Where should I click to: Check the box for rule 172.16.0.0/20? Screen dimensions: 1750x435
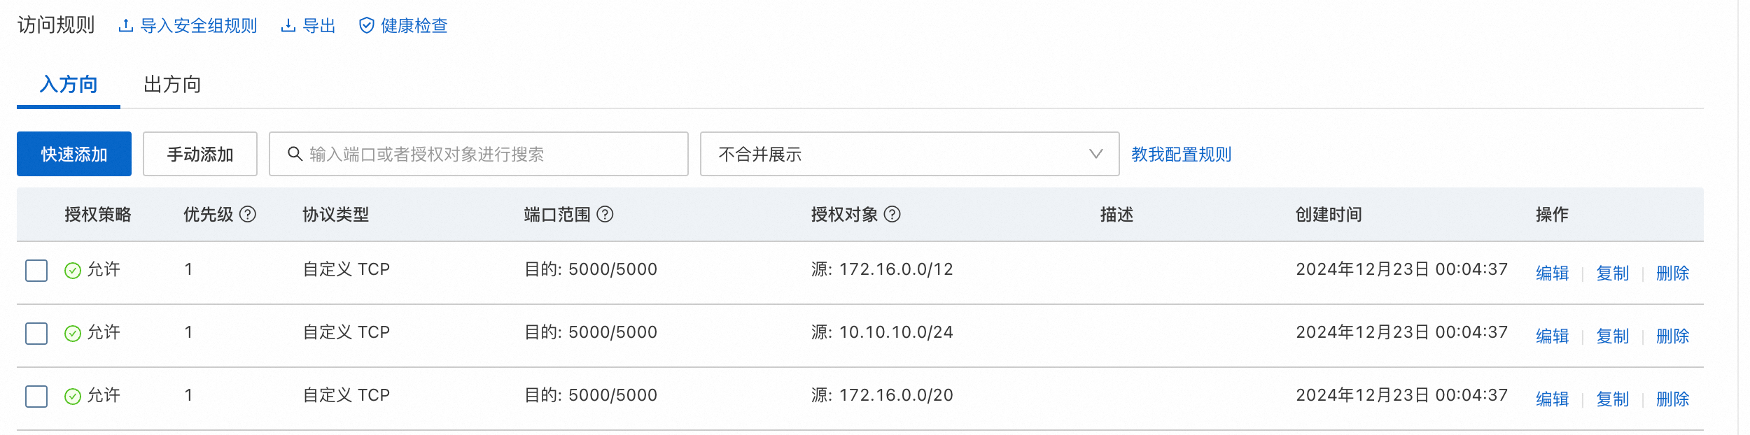[36, 397]
